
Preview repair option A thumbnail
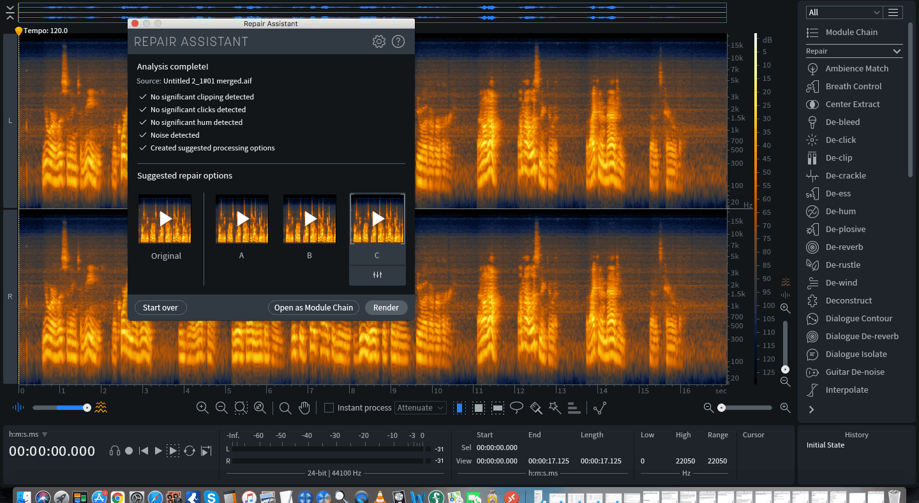point(242,219)
